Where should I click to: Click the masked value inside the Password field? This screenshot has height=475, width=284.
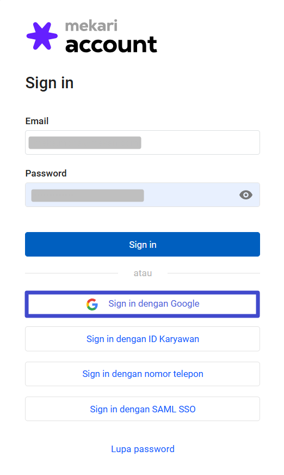coord(88,196)
